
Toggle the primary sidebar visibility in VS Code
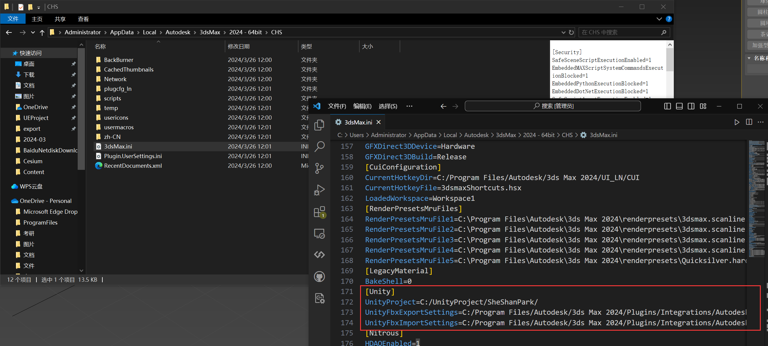(668, 106)
